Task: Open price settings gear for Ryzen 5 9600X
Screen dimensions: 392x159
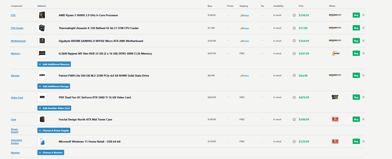Action: [x=294, y=15]
